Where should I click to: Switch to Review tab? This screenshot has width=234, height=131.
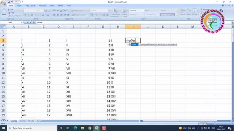click(x=60, y=6)
